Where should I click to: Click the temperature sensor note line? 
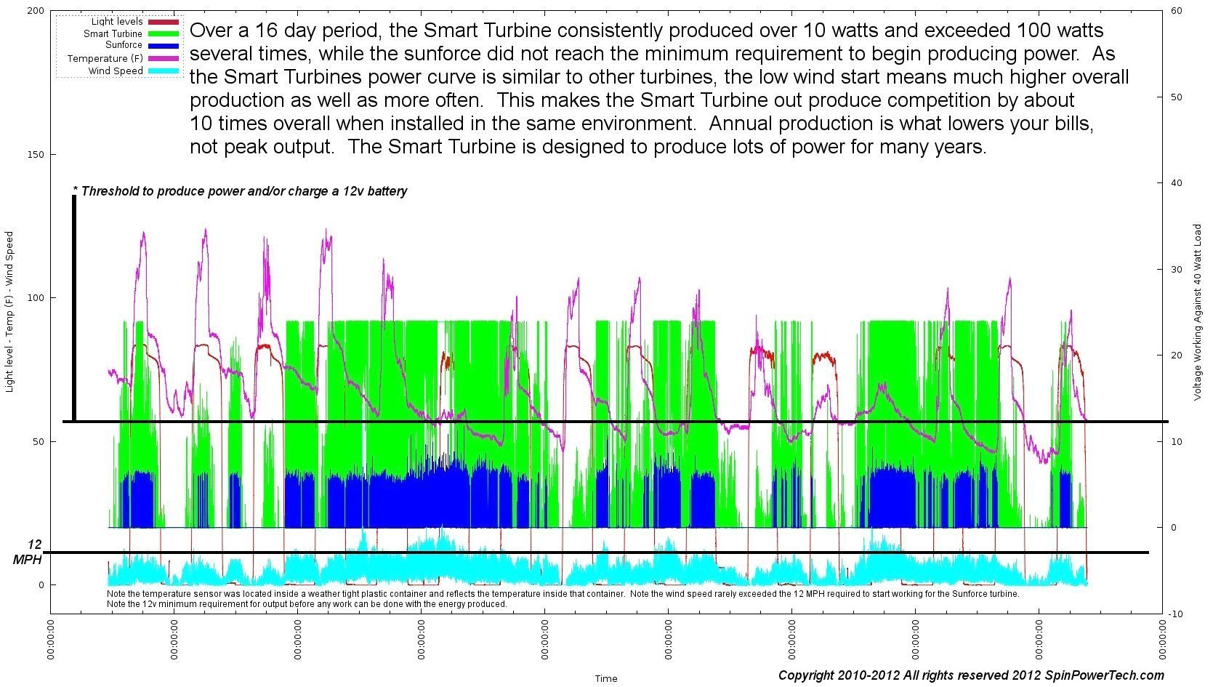pyautogui.click(x=563, y=593)
